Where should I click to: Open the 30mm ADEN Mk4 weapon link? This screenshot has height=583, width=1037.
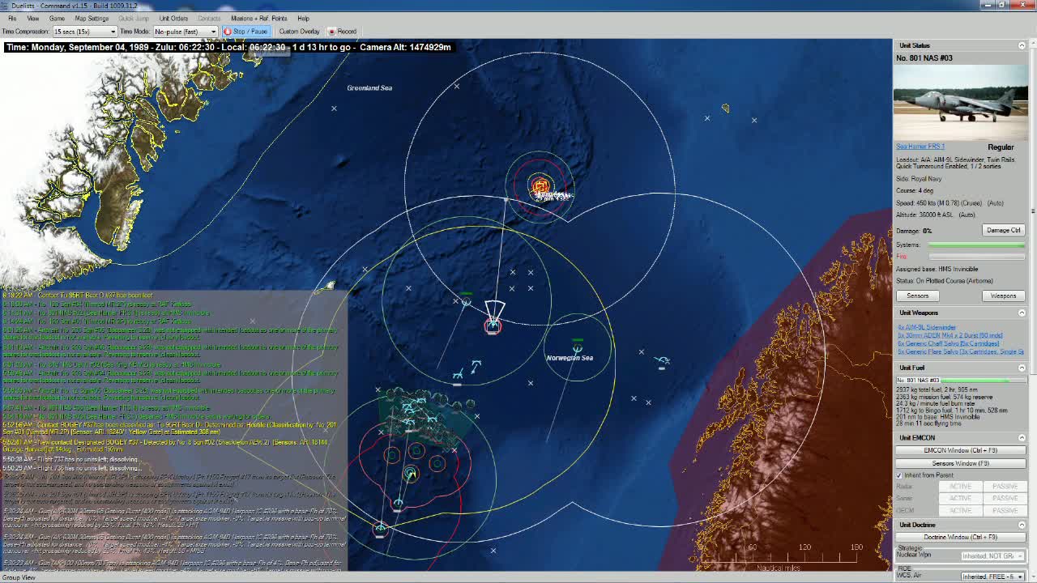click(950, 335)
